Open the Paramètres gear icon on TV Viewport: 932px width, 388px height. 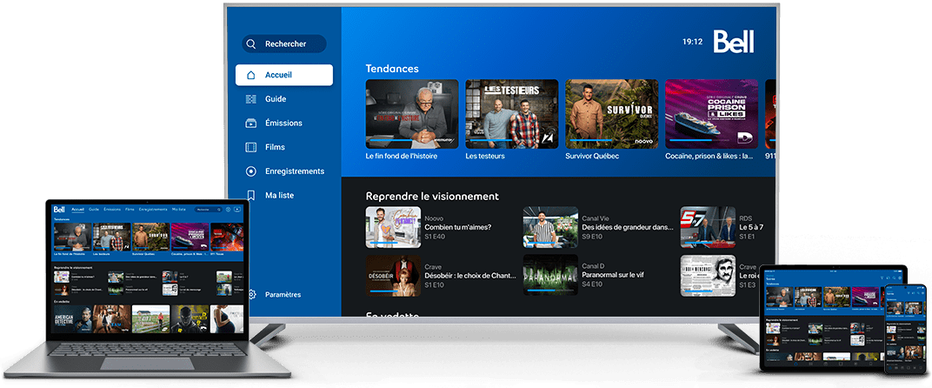pyautogui.click(x=251, y=295)
